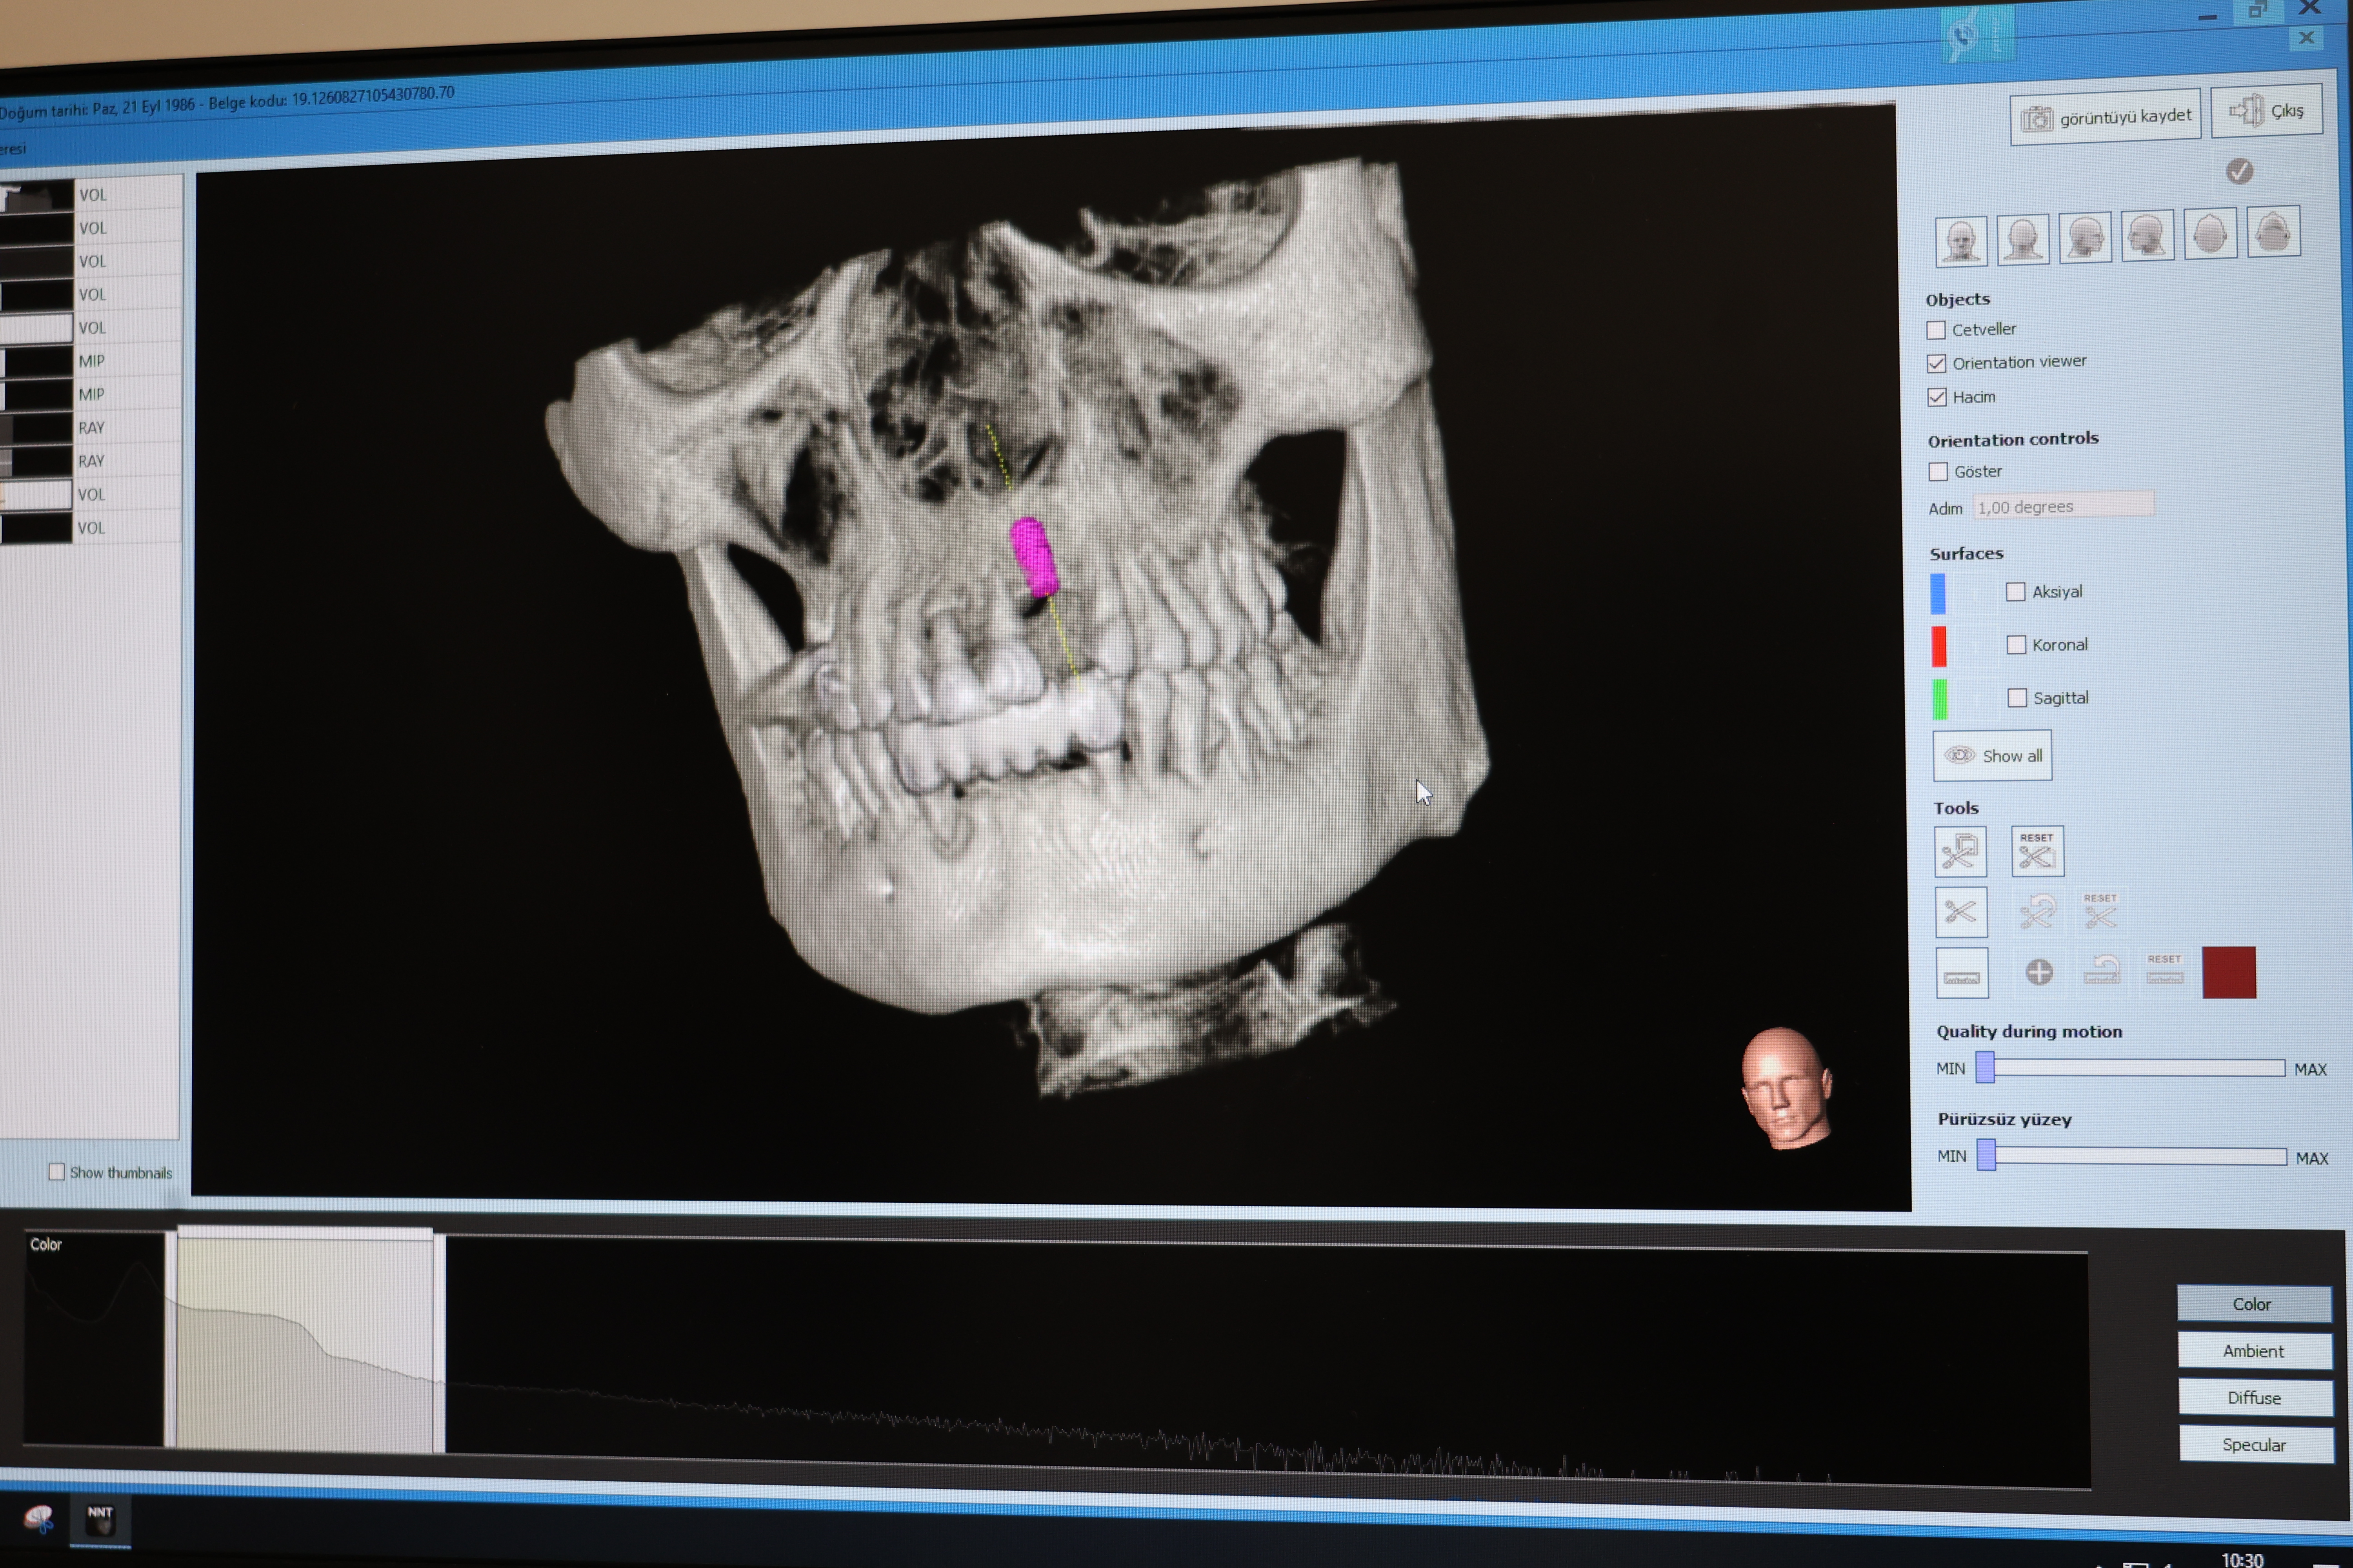Open the NNT app in the taskbar

100,1520
